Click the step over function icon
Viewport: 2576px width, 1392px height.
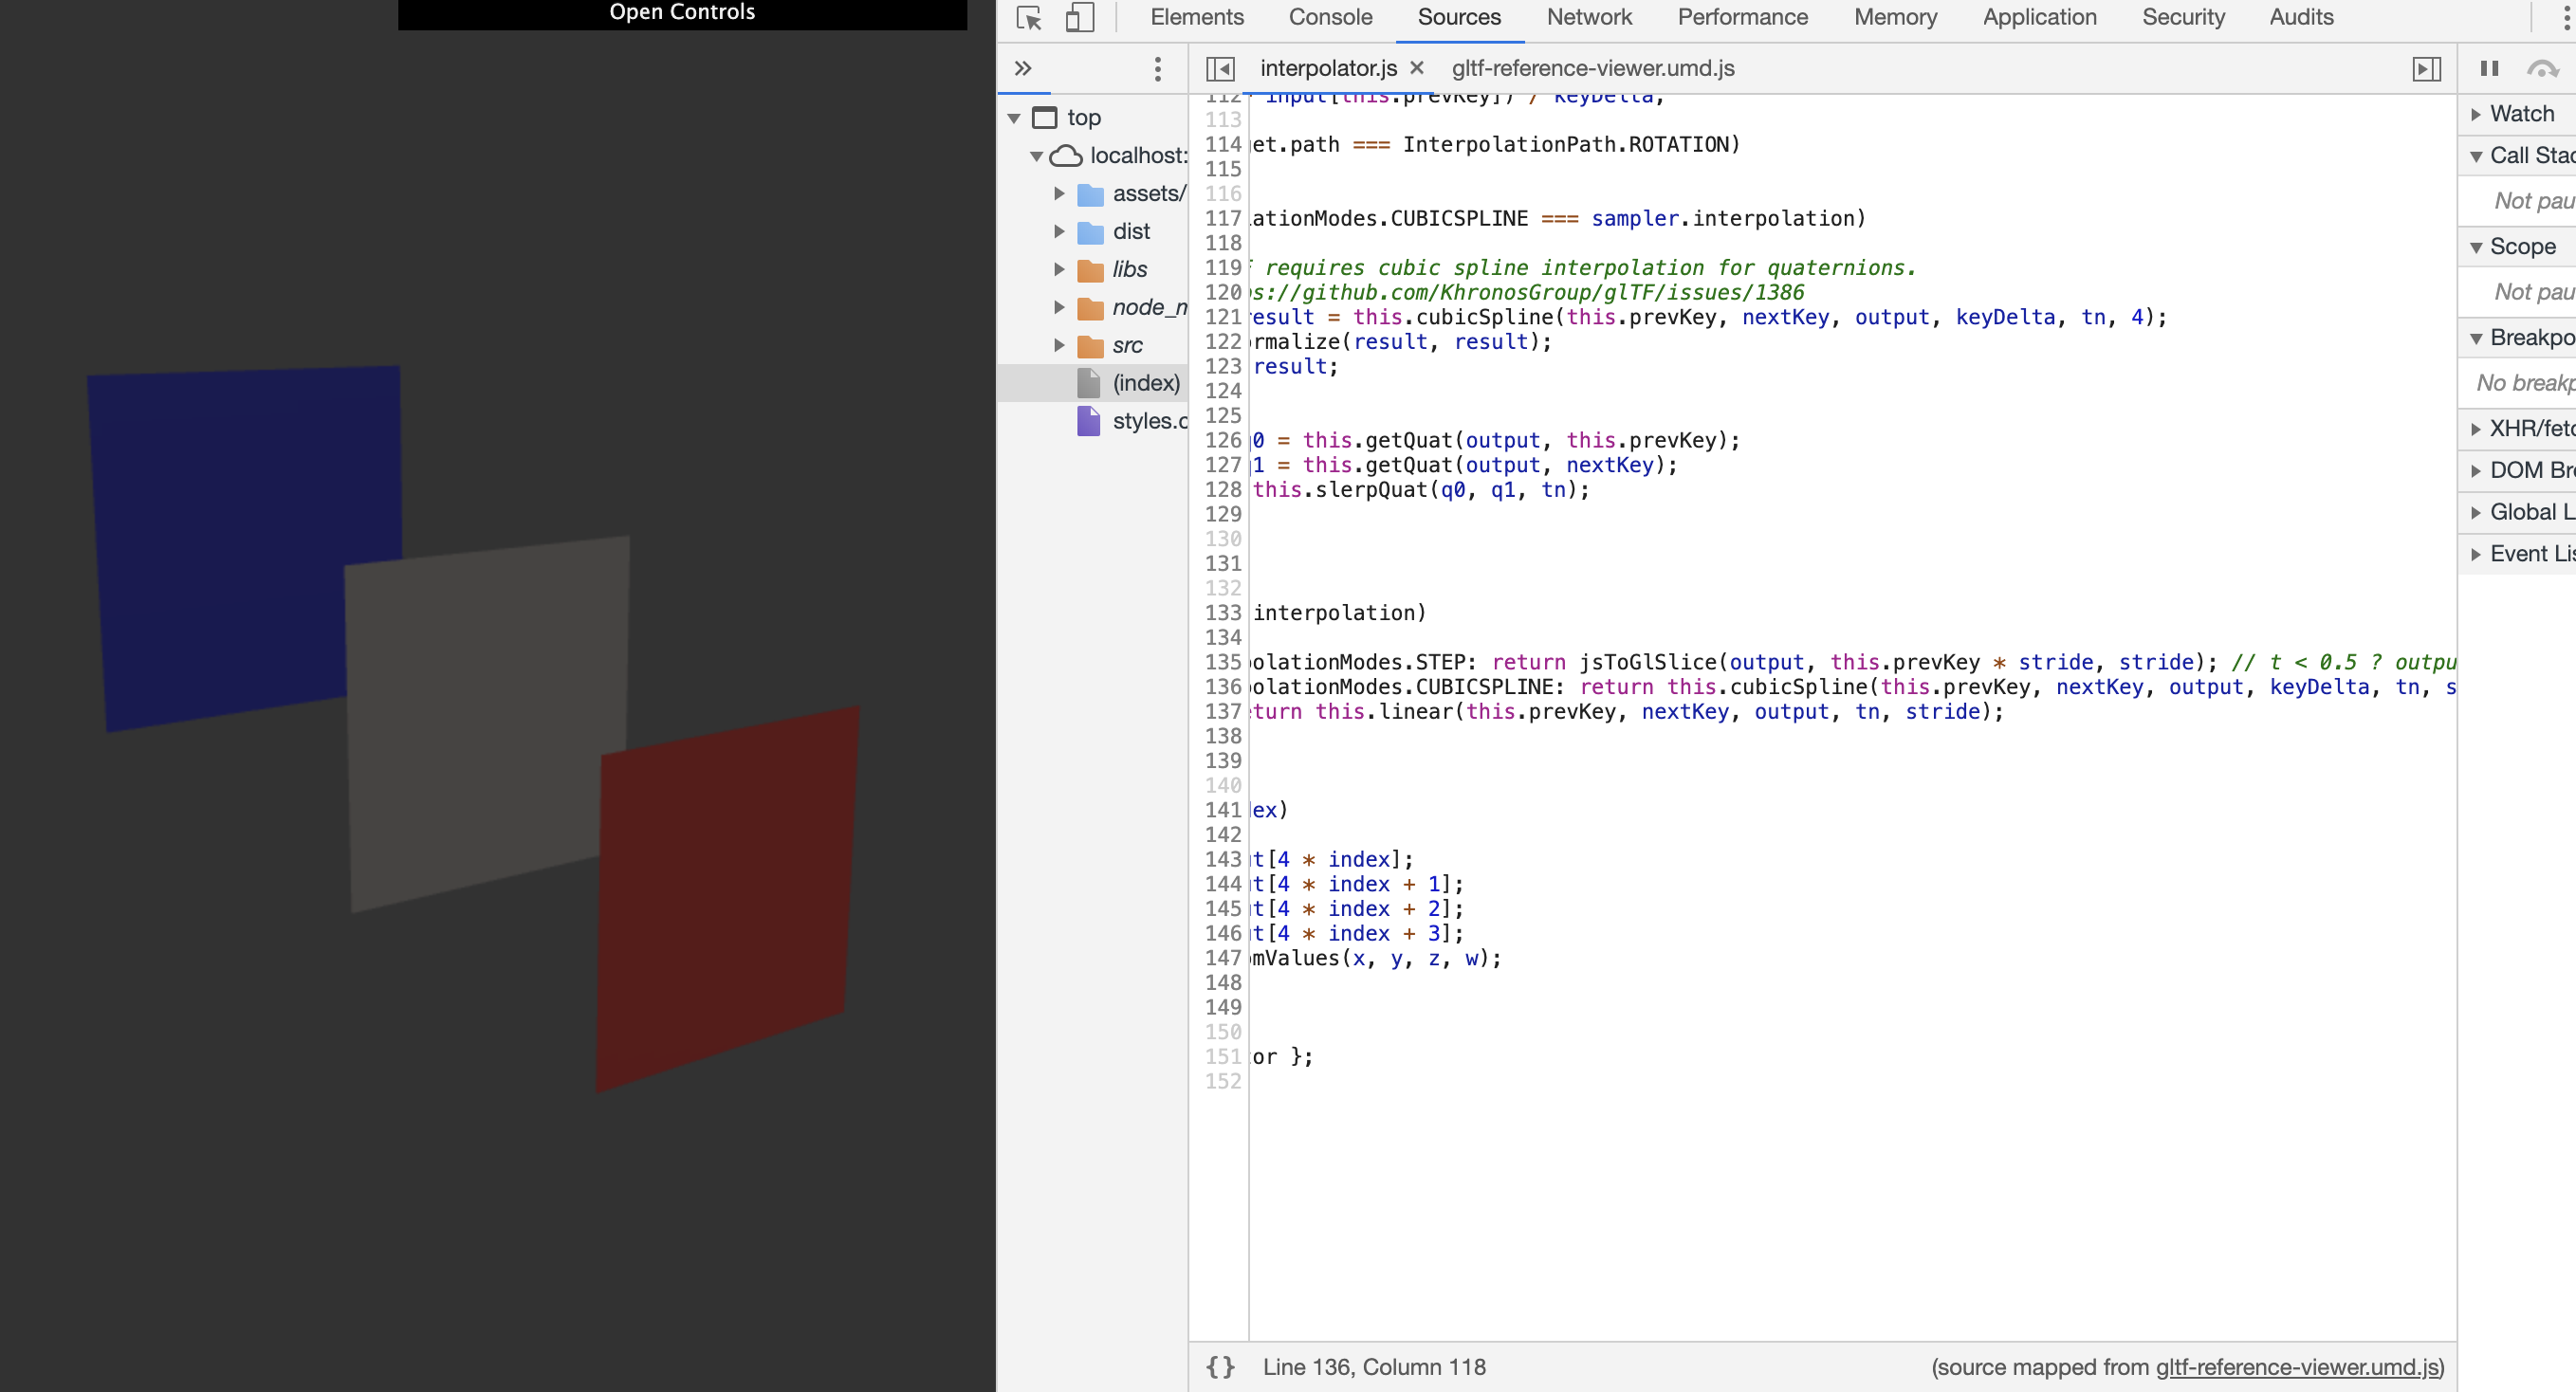[2541, 68]
